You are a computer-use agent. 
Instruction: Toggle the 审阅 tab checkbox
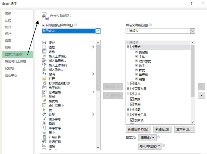point(132,104)
